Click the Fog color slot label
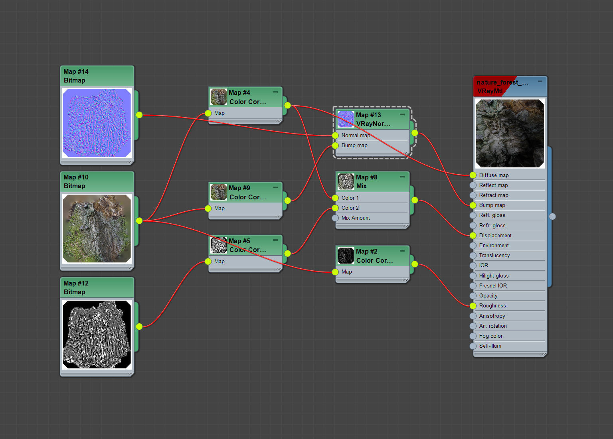Viewport: 613px width, 439px height. pyautogui.click(x=491, y=336)
